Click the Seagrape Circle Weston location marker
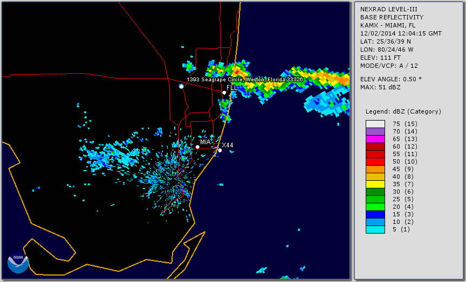This screenshot has width=466, height=282. click(x=181, y=86)
